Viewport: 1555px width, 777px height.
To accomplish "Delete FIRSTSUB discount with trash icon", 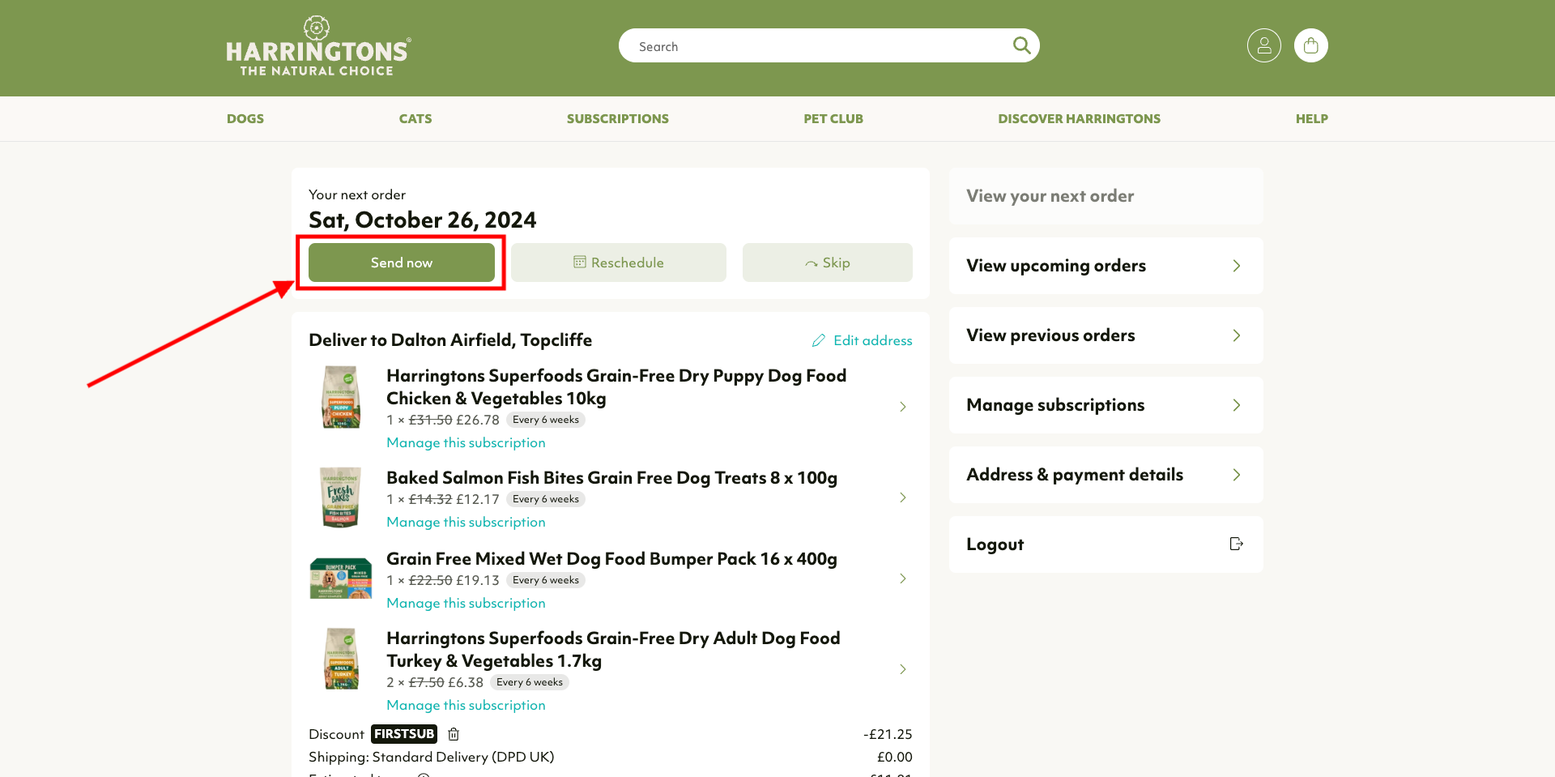I will point(454,734).
